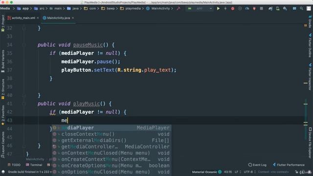The width and height of the screenshot is (313, 176).
Task: Select mediaPlayer autocomplete suggestion
Action: pos(112,128)
